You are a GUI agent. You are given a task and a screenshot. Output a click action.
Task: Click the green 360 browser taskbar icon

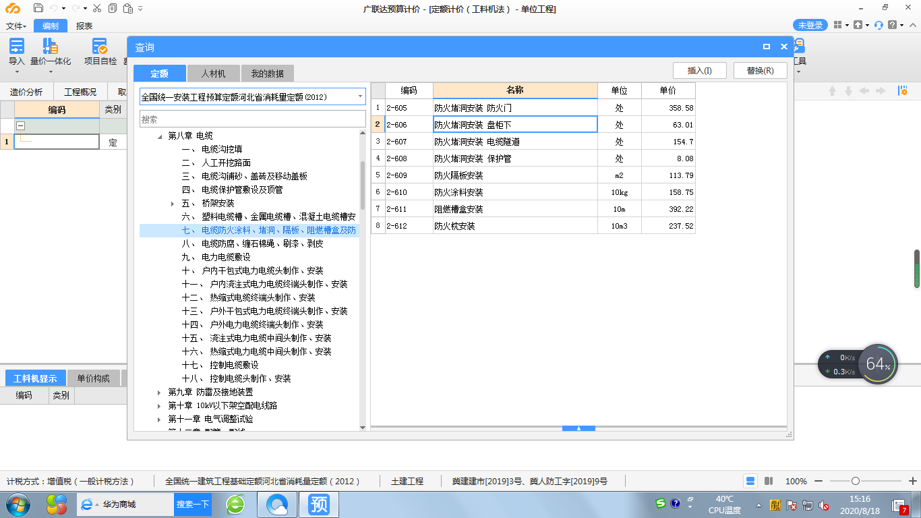click(x=235, y=504)
